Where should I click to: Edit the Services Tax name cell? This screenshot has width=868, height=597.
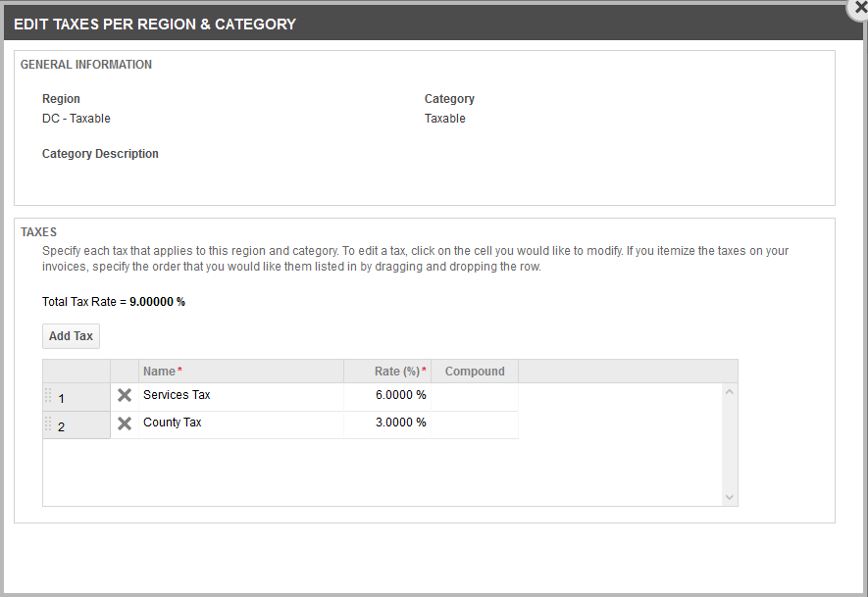(x=240, y=396)
